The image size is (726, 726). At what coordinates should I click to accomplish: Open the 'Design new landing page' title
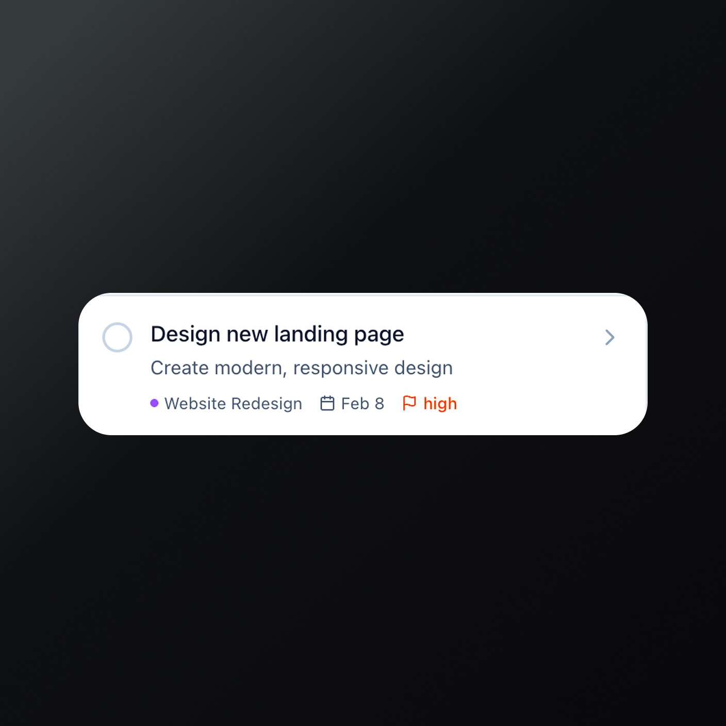click(277, 335)
